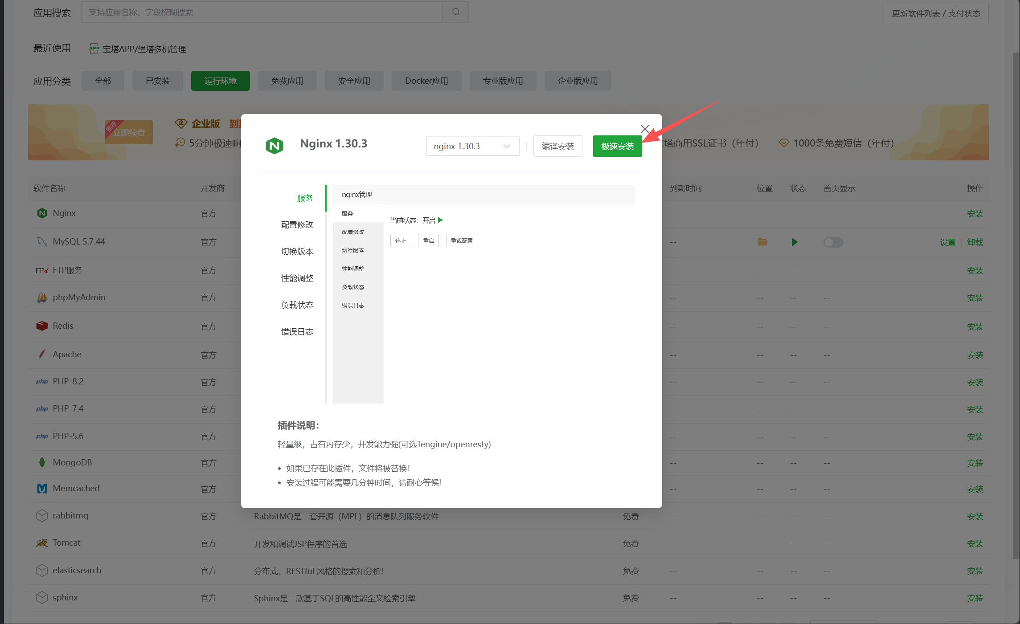Select the 全部 category tab

(x=103, y=81)
